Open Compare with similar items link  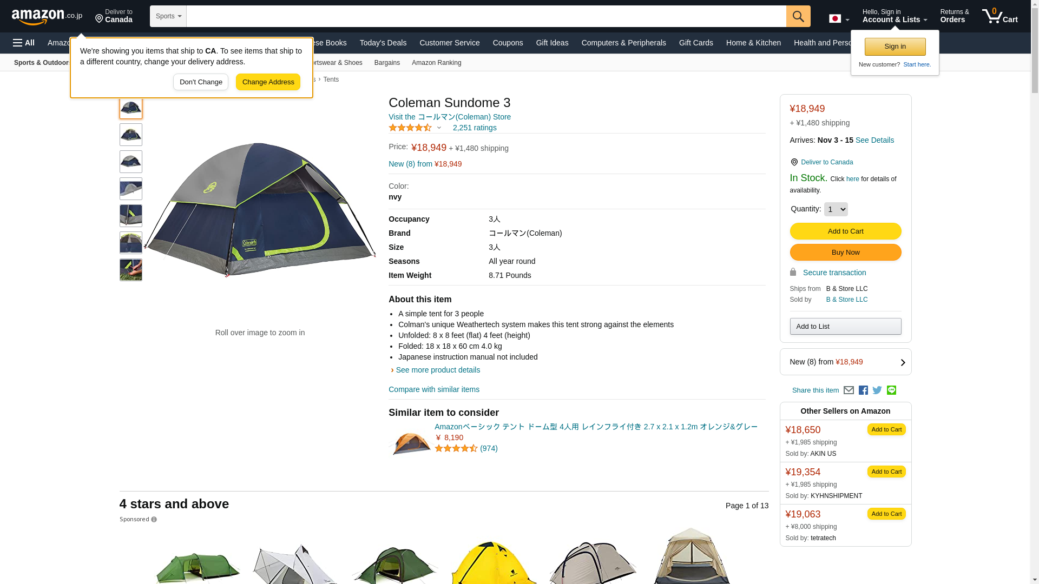tap(434, 389)
